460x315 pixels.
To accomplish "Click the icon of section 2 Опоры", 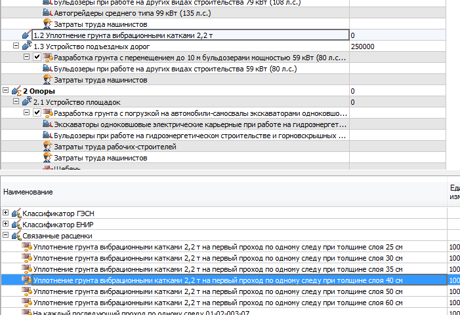I will [x=16, y=91].
